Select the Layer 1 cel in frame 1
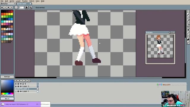The image size is (190, 107). click(x=38, y=91)
